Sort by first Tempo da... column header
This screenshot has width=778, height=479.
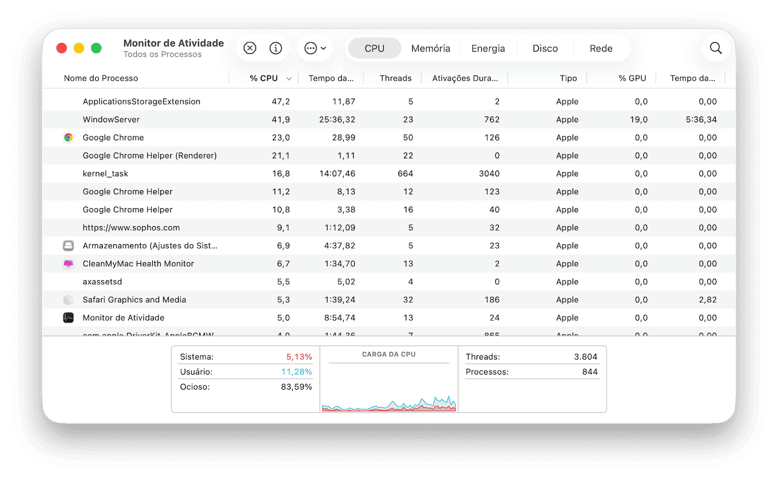coord(332,78)
